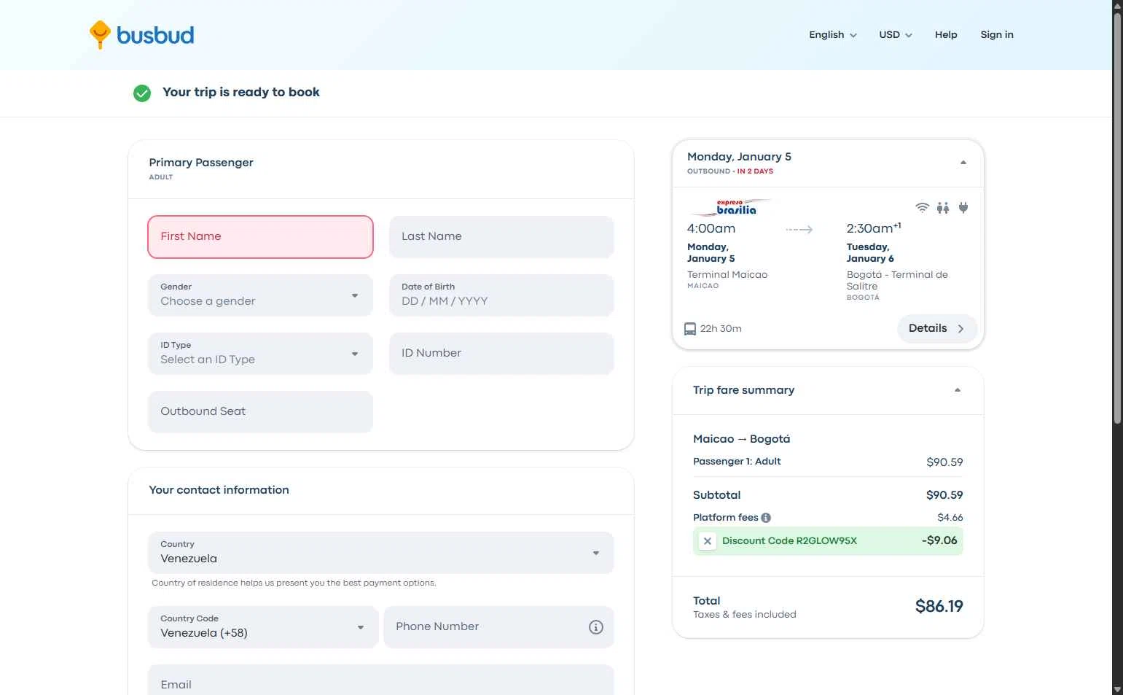Click the Details button

click(x=936, y=329)
